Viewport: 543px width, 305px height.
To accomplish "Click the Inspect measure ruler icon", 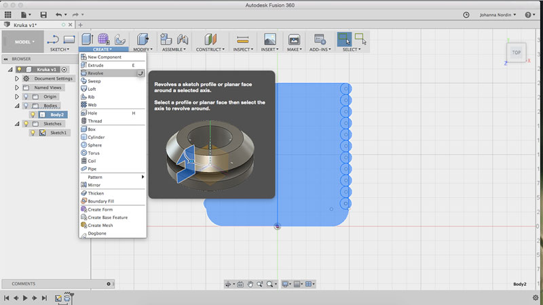I will coord(242,39).
